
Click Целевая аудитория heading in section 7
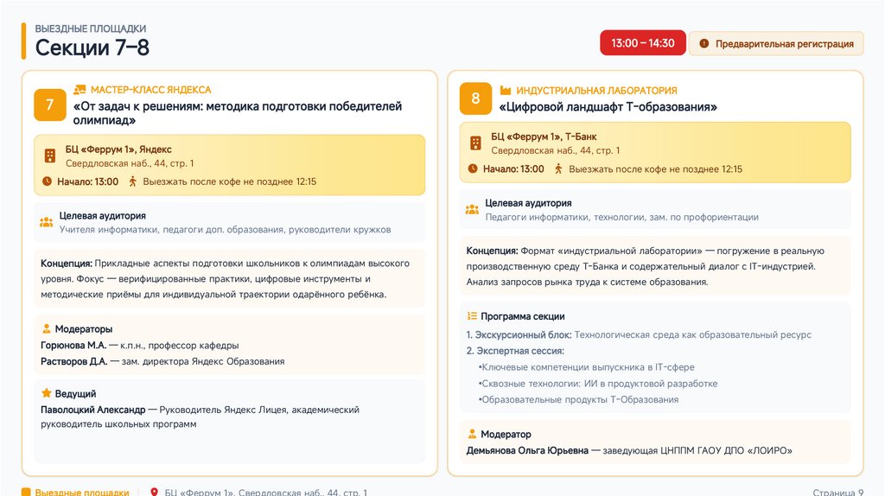click(x=102, y=215)
